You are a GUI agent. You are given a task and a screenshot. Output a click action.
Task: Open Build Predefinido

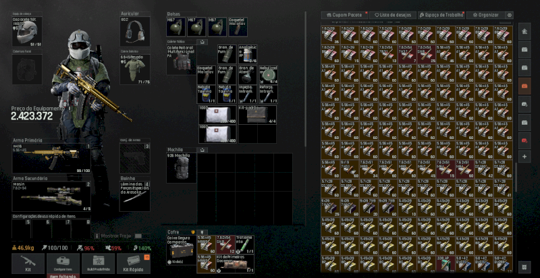(98, 264)
